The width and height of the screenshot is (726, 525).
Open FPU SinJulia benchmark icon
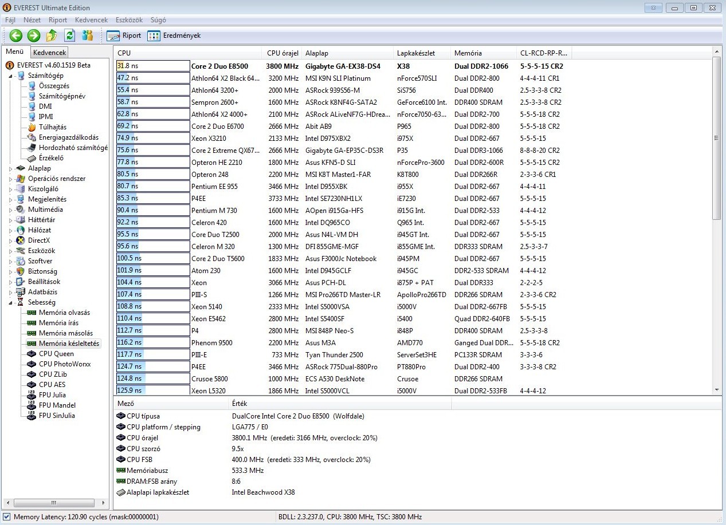[32, 416]
